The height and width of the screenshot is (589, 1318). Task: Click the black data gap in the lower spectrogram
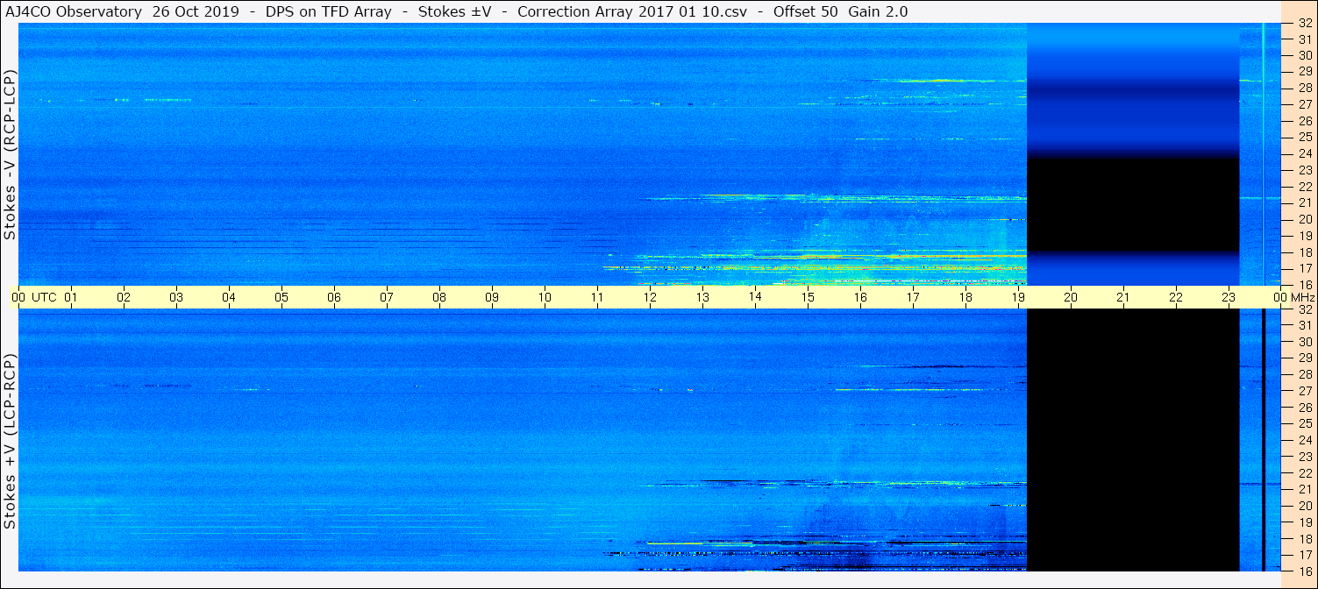(1133, 440)
